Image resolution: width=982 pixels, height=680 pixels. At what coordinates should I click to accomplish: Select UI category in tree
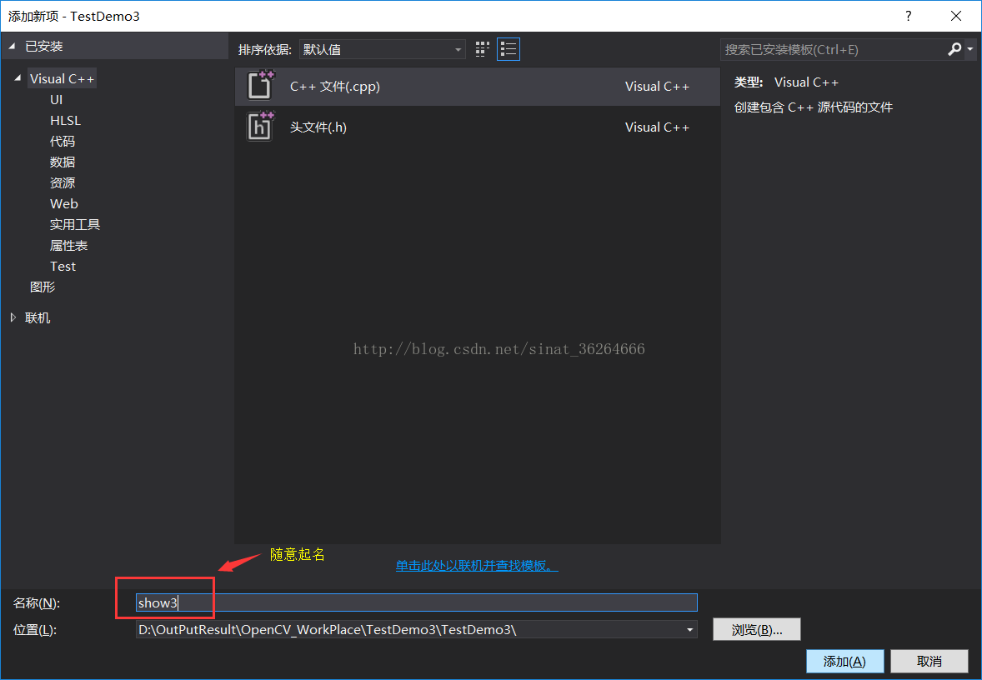(57, 99)
